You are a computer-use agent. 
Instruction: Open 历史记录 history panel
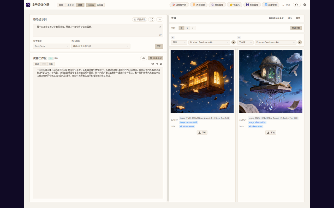click(x=199, y=5)
